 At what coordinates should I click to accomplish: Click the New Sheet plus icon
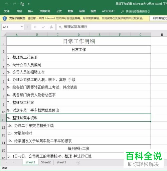coord(78,163)
